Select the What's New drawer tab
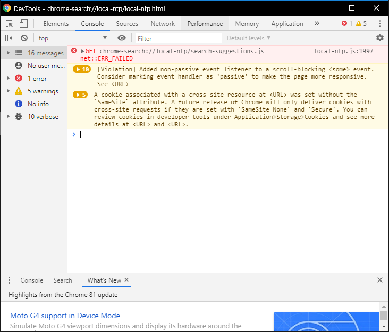 coord(104,280)
